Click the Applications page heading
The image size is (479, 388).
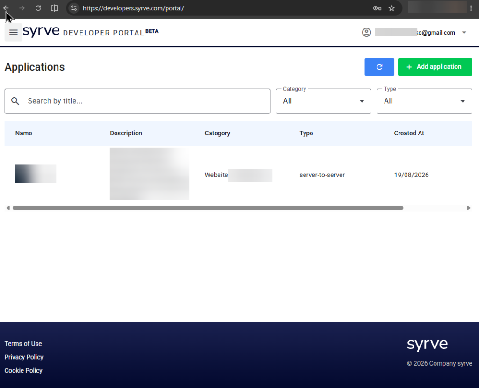tap(35, 67)
